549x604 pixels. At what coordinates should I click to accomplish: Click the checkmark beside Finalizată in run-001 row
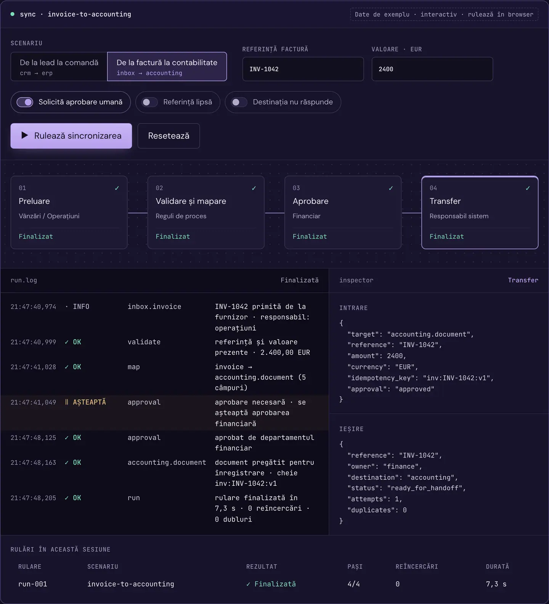pos(248,584)
